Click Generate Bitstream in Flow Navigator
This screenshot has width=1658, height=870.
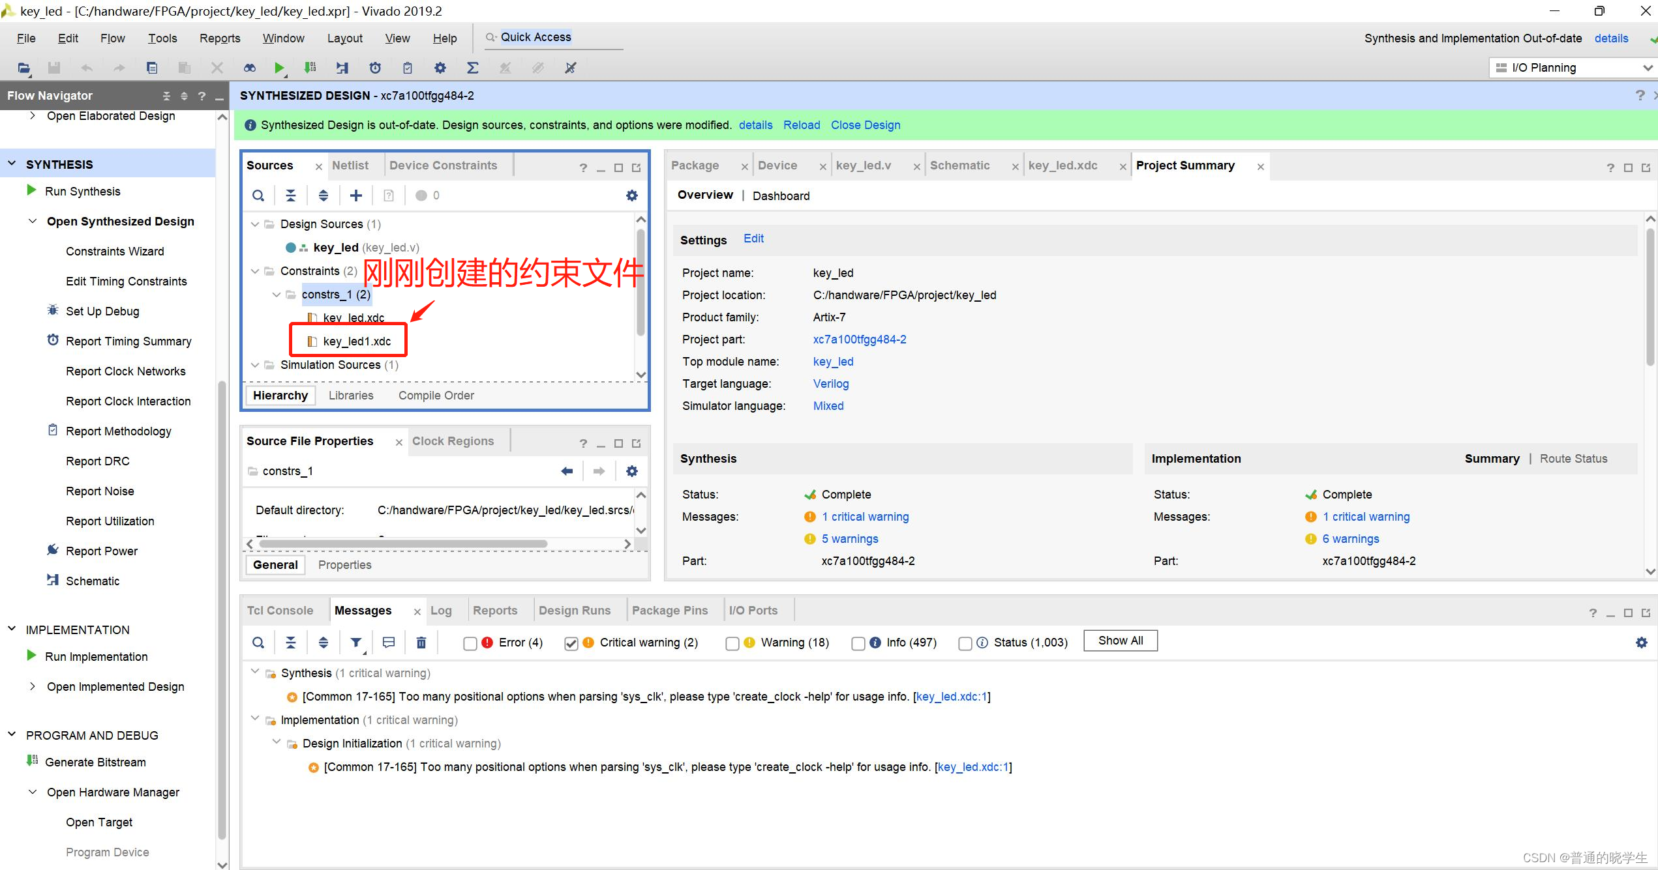tap(95, 762)
